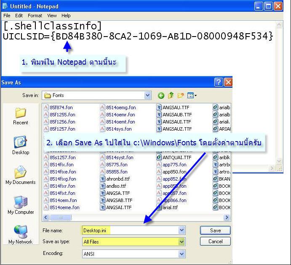Select the file 85855.fon
The width and height of the screenshot is (291, 265).
pos(114,172)
